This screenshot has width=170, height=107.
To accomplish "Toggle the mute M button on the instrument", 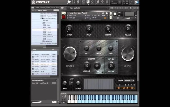I will tap(110, 18).
